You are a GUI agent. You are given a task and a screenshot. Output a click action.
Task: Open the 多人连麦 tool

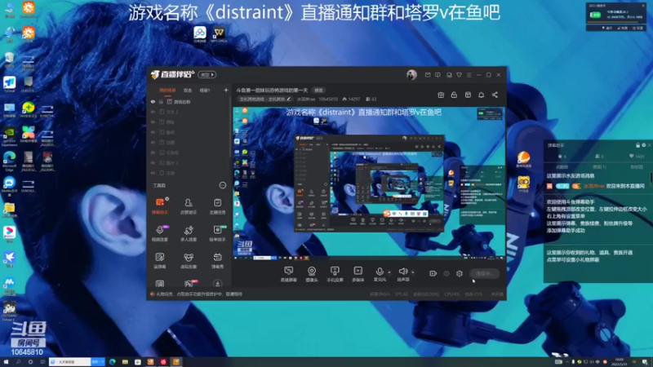[189, 233]
